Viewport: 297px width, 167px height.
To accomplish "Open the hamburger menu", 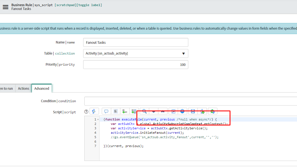I will 5,7.
